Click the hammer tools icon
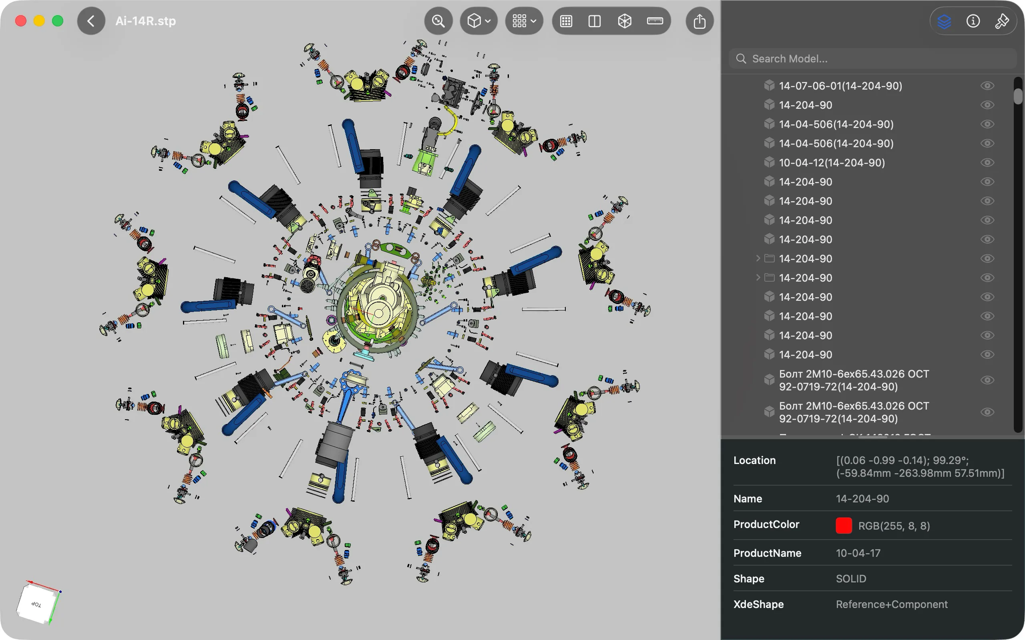The width and height of the screenshot is (1025, 640). (1002, 21)
